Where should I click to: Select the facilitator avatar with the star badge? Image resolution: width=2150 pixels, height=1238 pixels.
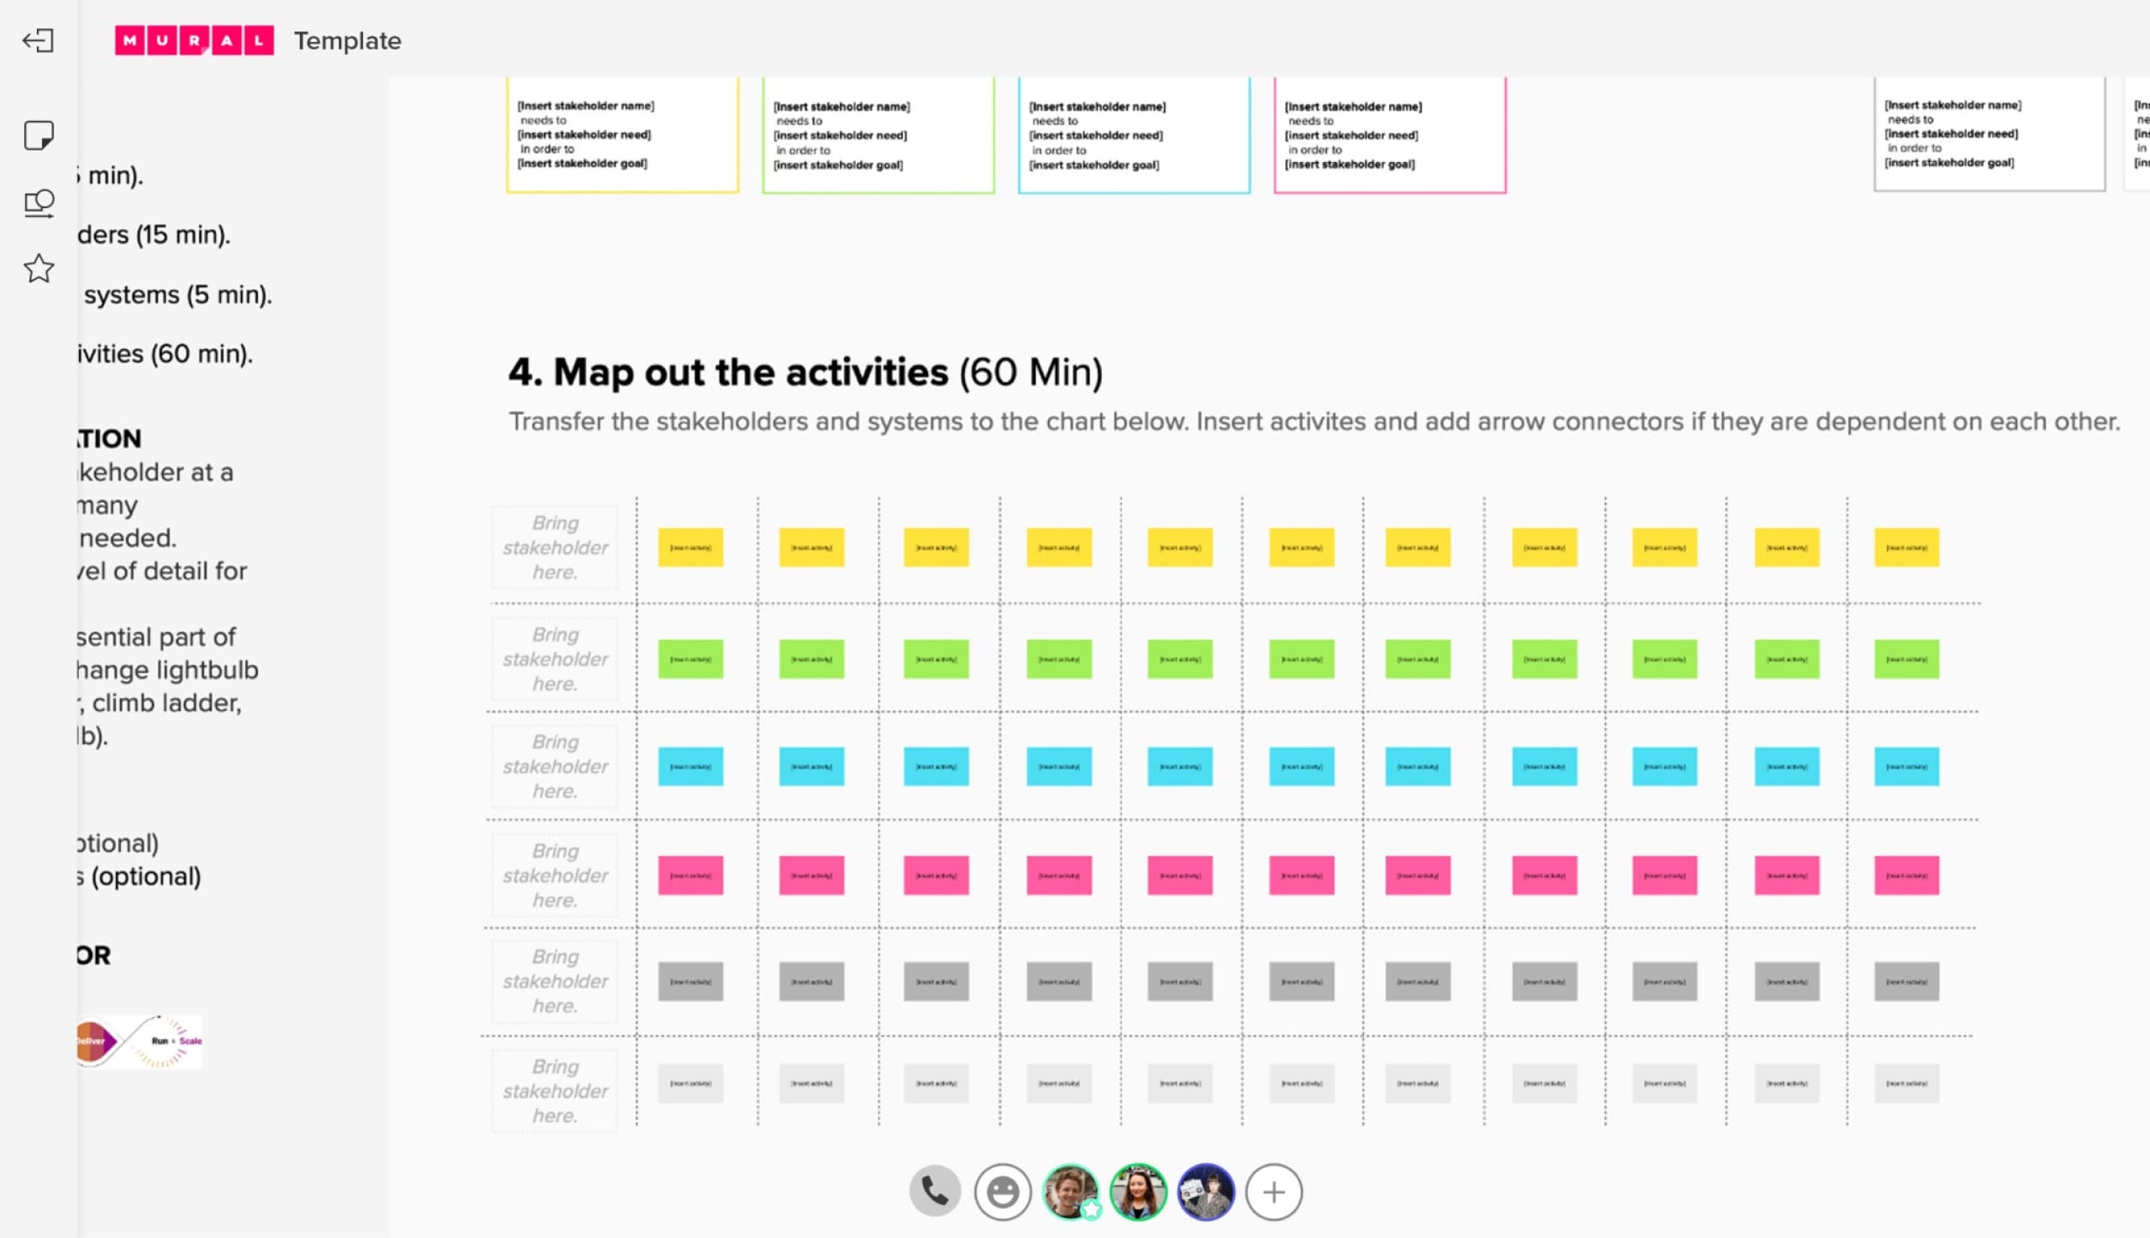point(1069,1191)
